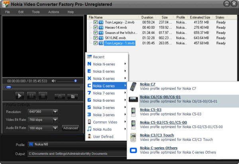Uncheck the Season of the Witch checkbox
Viewport: 239px width, 164px height.
[x=96, y=33]
